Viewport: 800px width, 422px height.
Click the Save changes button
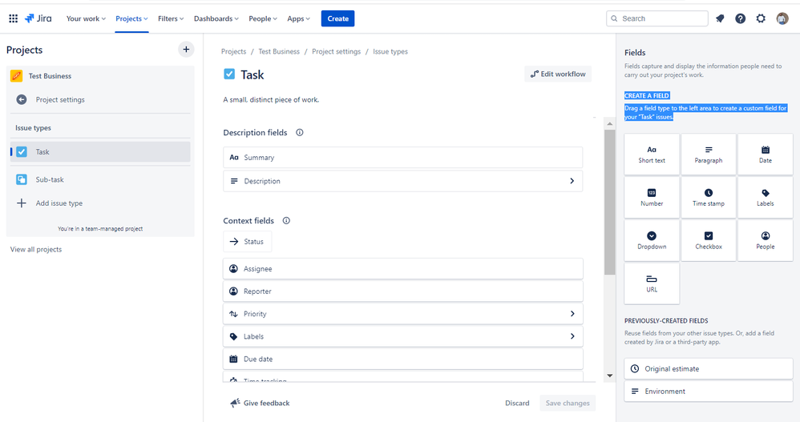(568, 403)
